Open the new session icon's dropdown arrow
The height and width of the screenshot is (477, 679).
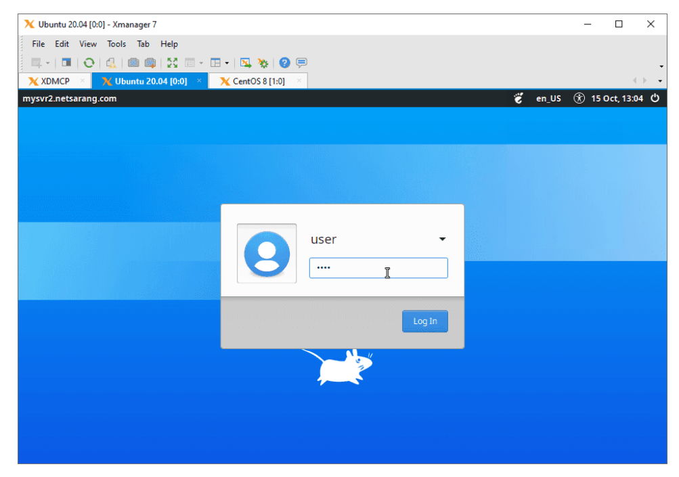pos(47,63)
